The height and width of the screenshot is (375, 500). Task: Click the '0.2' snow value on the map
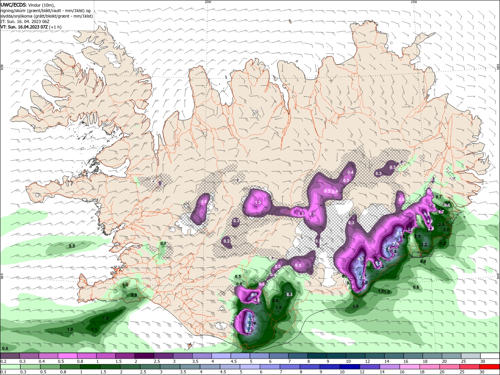point(227,241)
